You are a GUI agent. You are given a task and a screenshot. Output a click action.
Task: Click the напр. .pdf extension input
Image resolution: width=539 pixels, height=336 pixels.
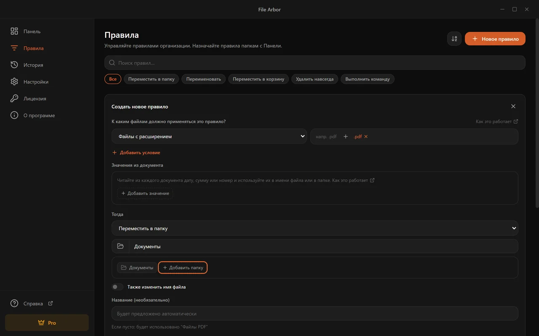tap(326, 136)
